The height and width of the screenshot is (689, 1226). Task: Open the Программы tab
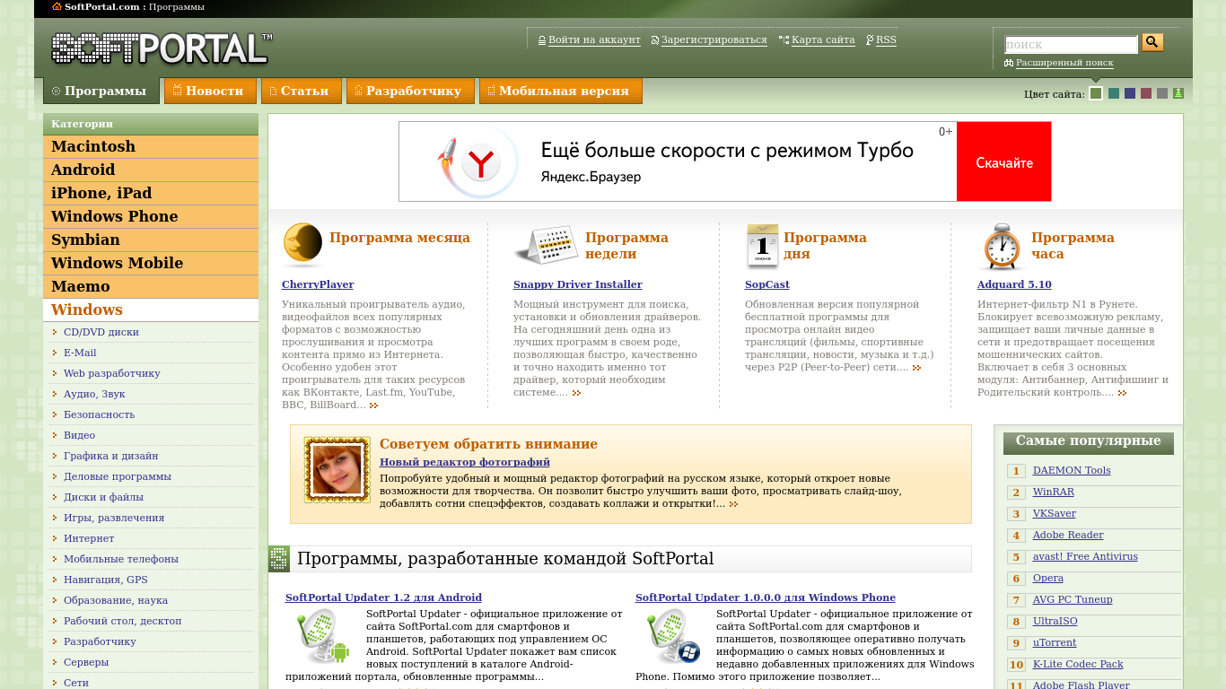101,91
